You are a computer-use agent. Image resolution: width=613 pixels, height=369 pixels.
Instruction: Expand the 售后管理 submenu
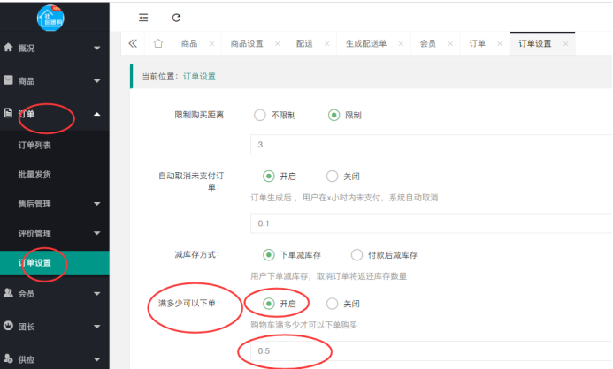point(54,204)
